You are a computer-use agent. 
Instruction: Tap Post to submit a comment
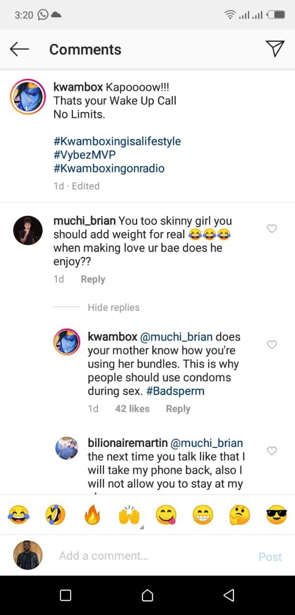pos(270,555)
